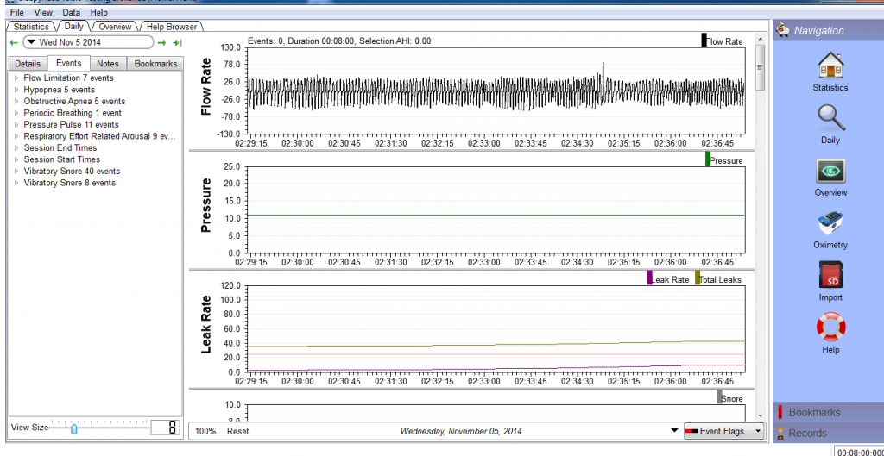Open the Help menu
The height and width of the screenshot is (456, 884).
pos(98,12)
